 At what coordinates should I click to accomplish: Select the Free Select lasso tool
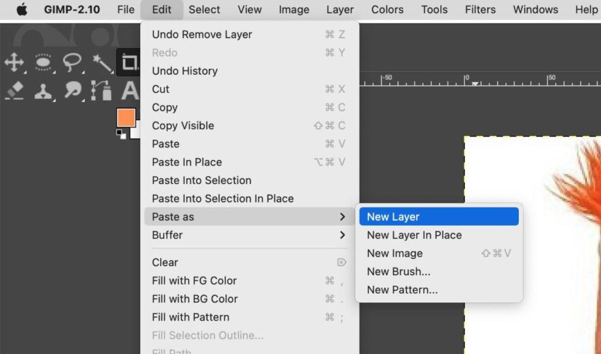pyautogui.click(x=72, y=62)
